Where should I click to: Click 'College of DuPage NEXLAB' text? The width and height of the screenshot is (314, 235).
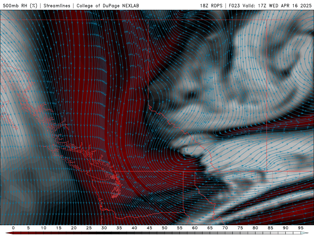pos(108,5)
